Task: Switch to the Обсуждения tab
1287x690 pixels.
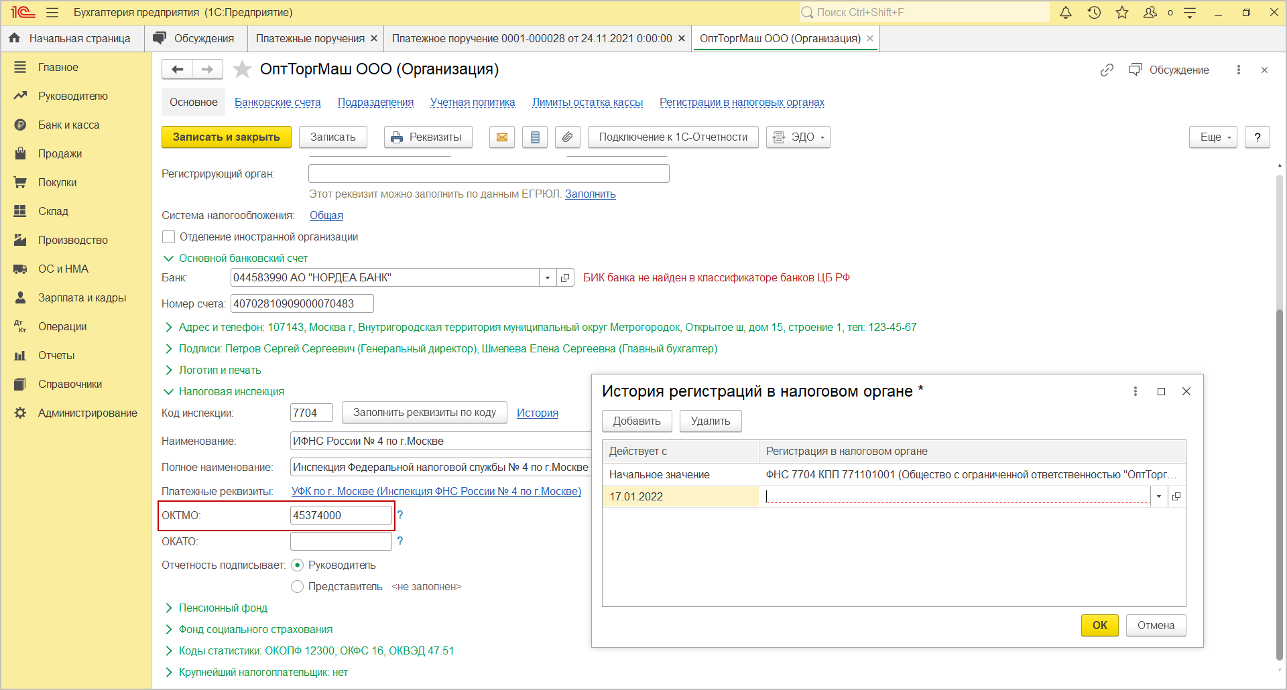Action: click(196, 38)
